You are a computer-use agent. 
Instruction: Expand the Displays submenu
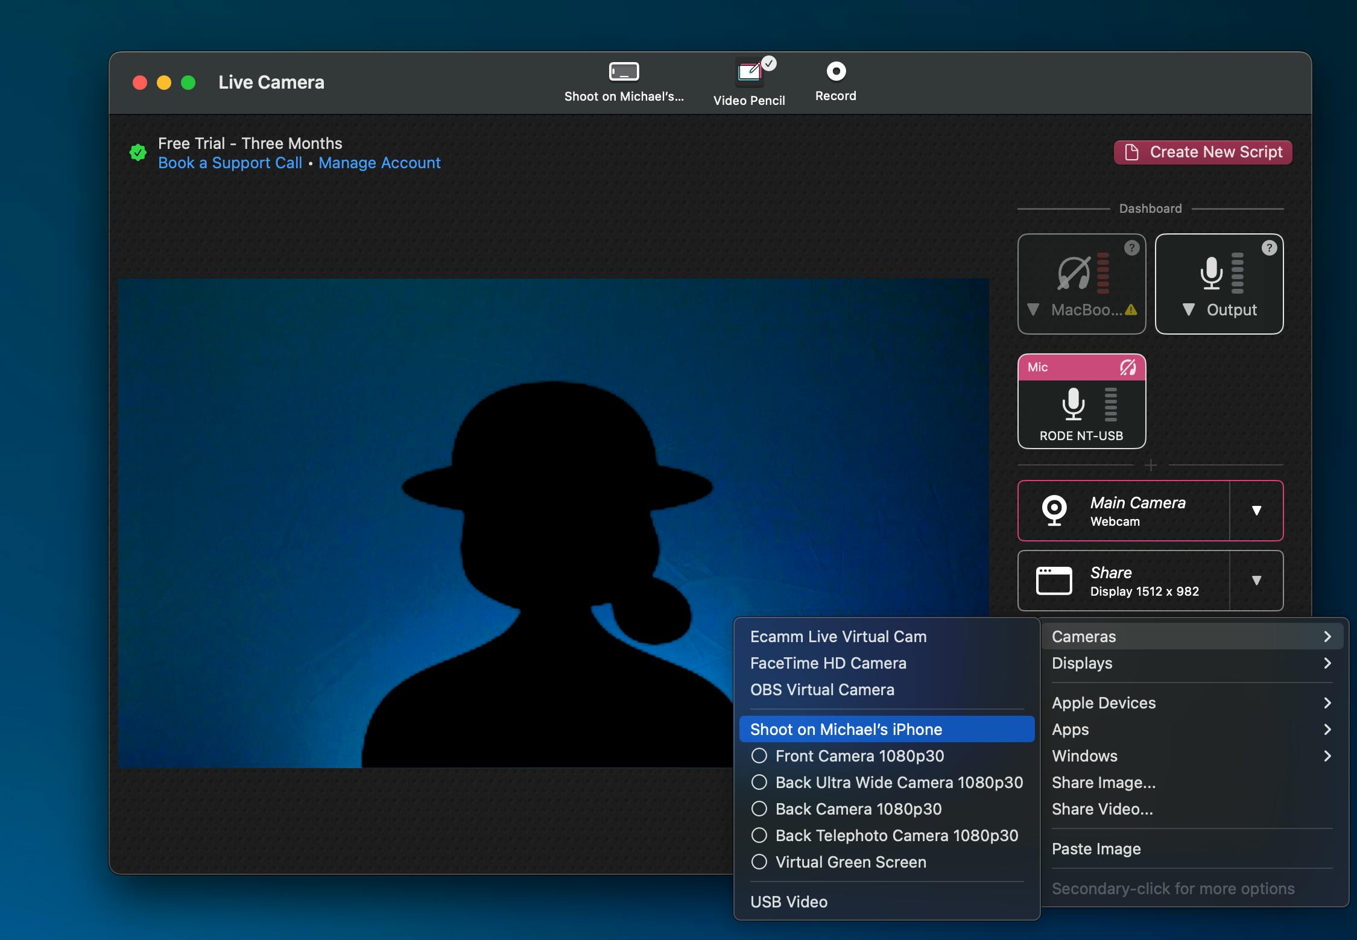1192,663
